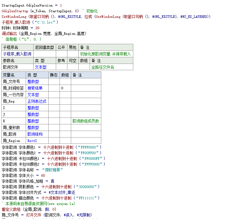The width and height of the screenshot is (249, 219).
Task: Select variable name 局_毫秒数
Action: [x=14, y=128]
